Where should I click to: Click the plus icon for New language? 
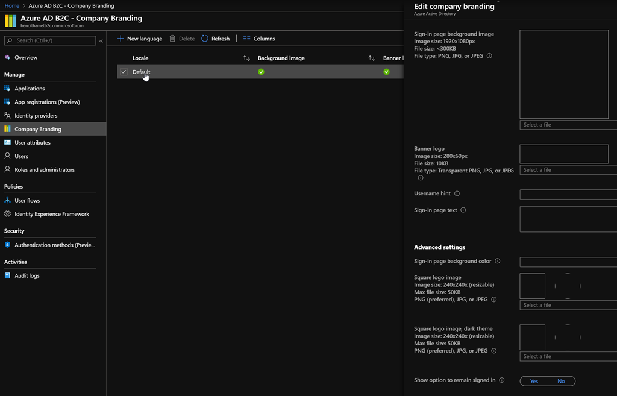point(121,38)
